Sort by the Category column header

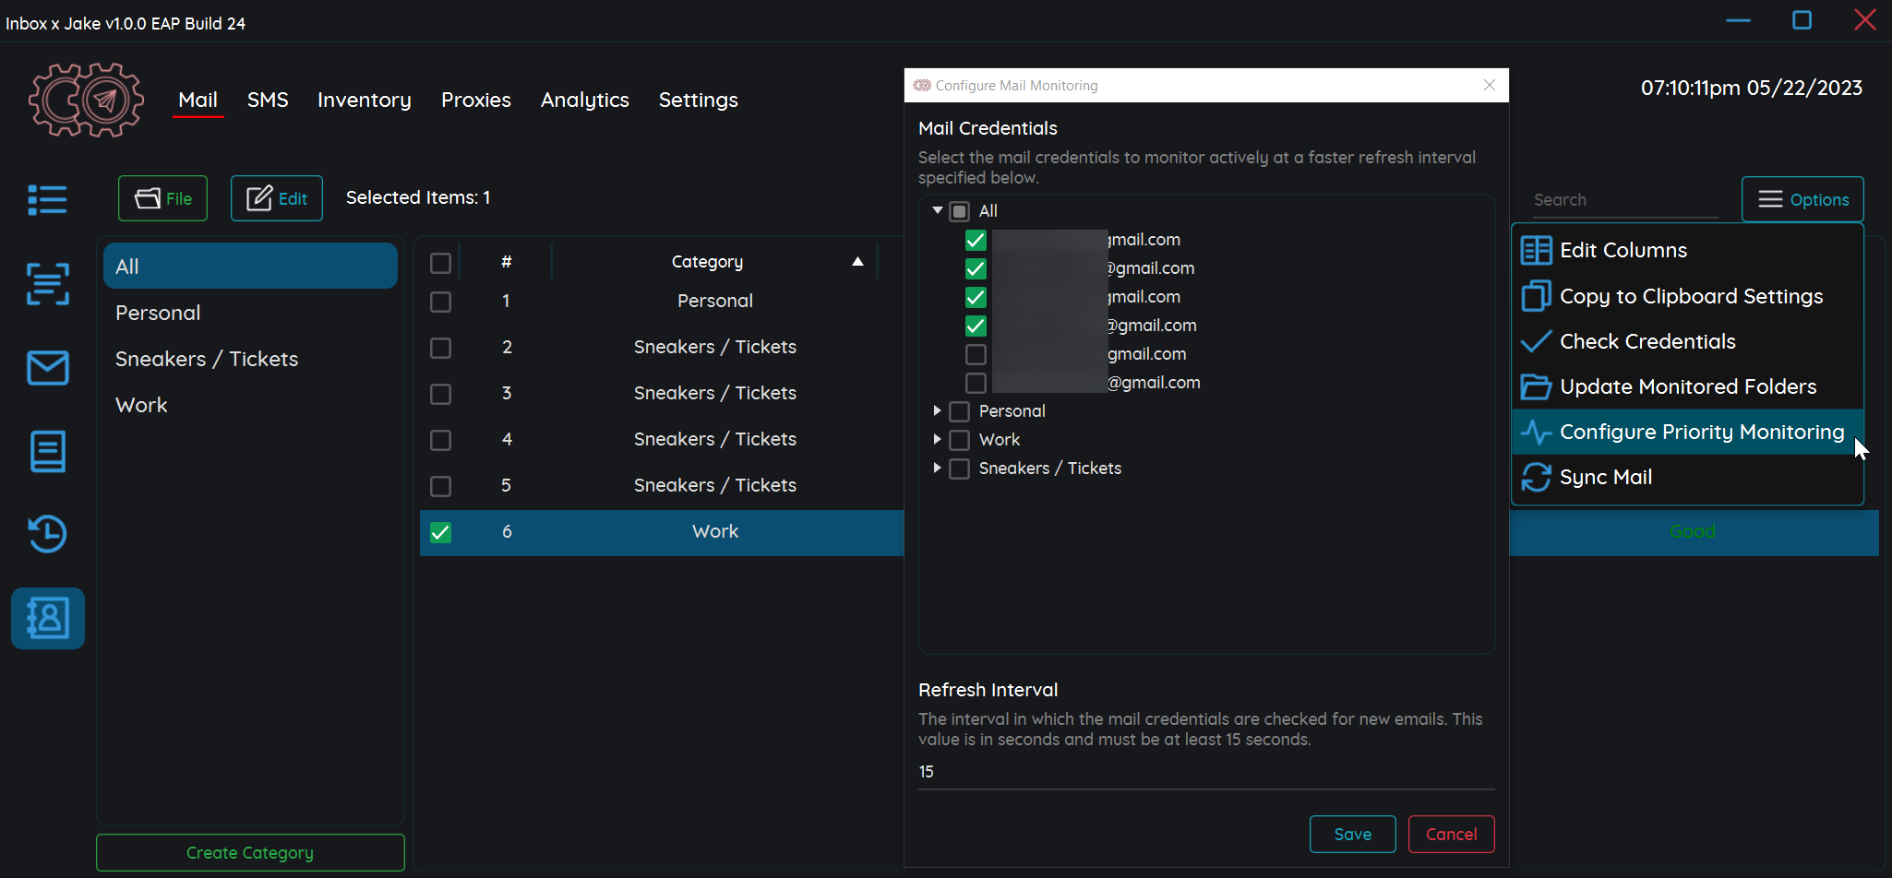707,262
